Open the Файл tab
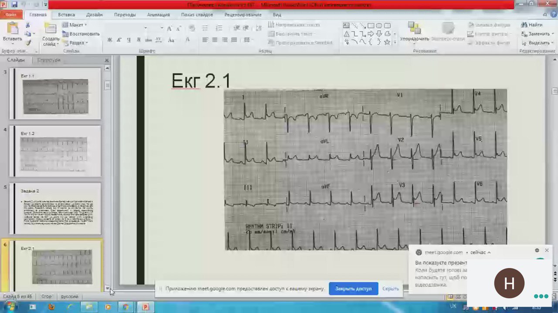This screenshot has width=558, height=313. (11, 14)
